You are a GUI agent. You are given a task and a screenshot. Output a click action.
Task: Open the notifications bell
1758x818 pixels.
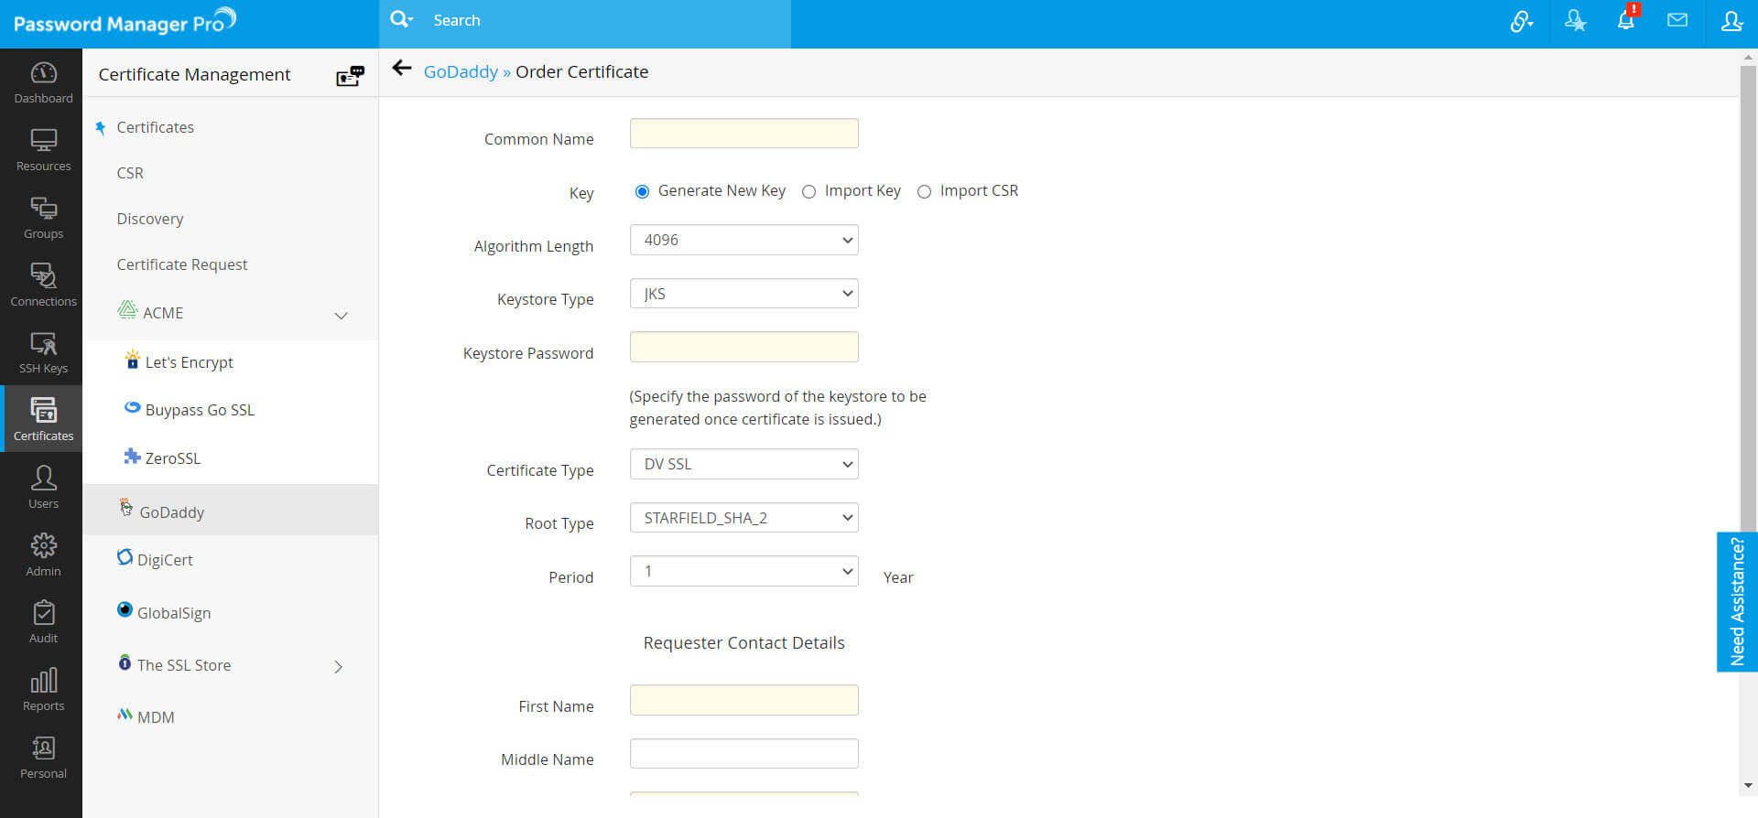(x=1626, y=20)
